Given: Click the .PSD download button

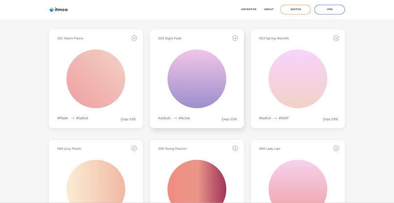Looking at the screenshot, I should click(330, 9).
